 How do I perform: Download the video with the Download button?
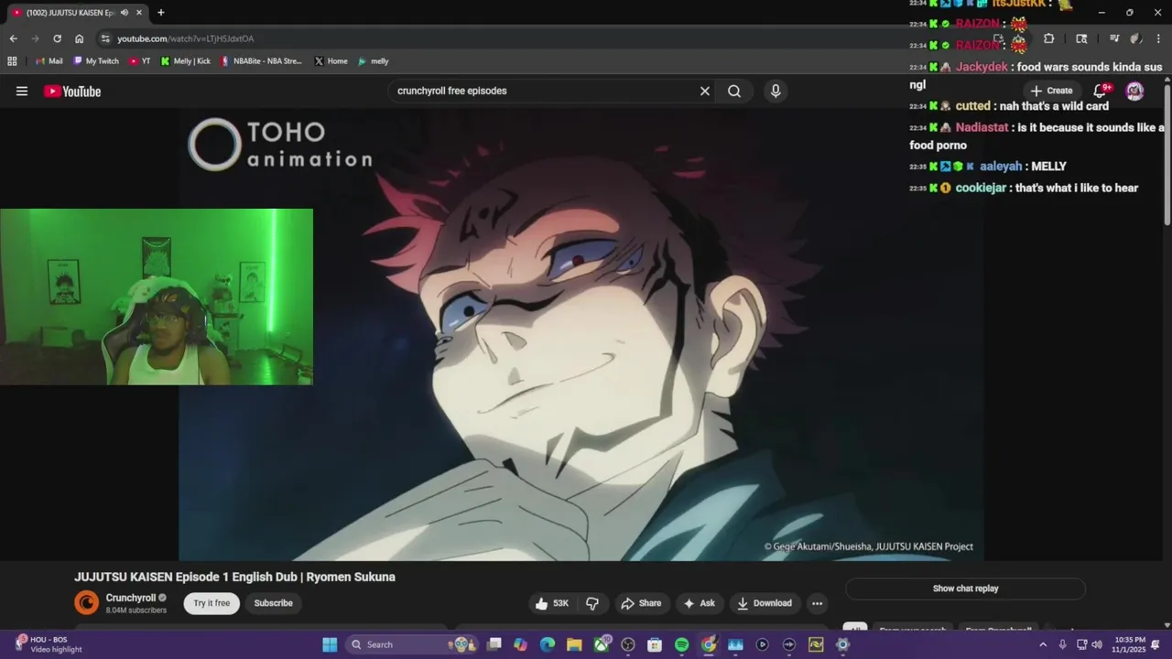[765, 603]
